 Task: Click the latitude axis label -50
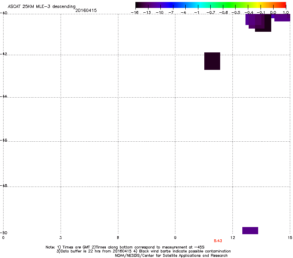pos(4,233)
